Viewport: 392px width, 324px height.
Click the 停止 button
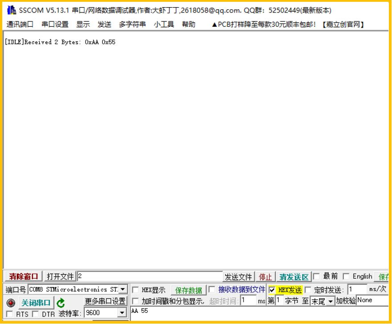265,277
